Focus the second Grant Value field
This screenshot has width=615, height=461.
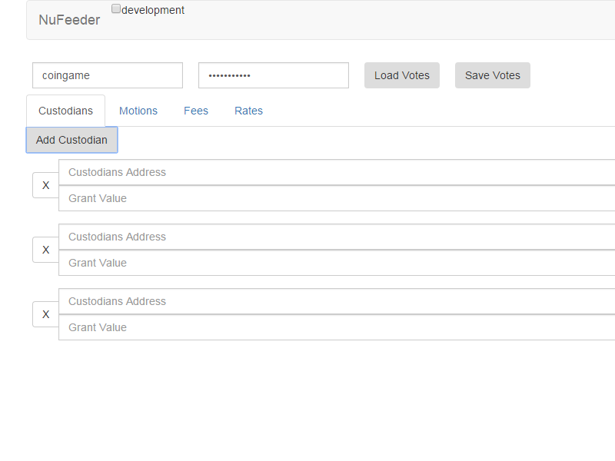click(x=337, y=263)
